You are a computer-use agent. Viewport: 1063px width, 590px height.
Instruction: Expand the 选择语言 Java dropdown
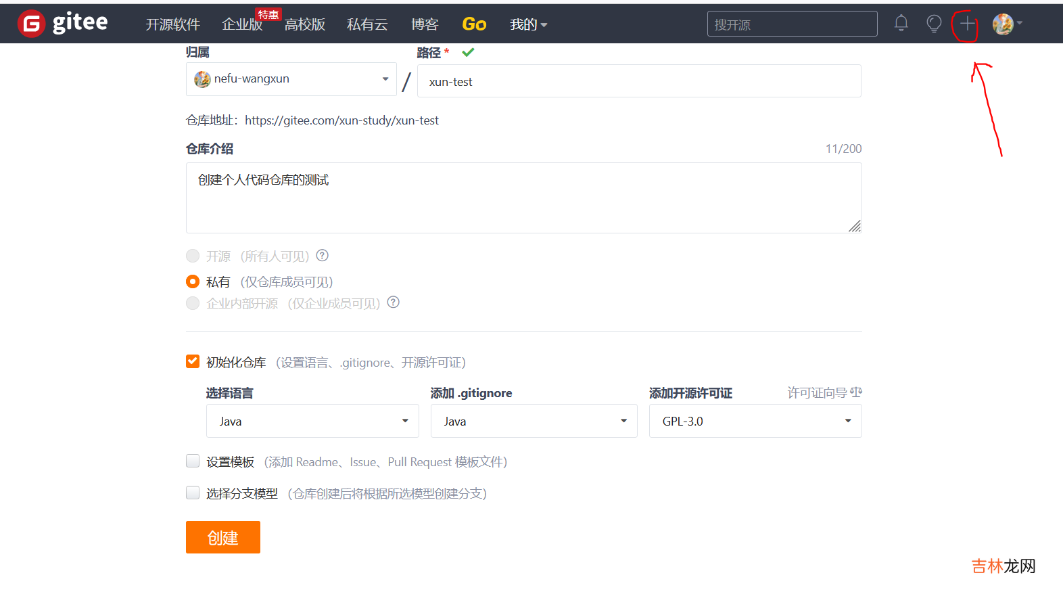tap(312, 421)
